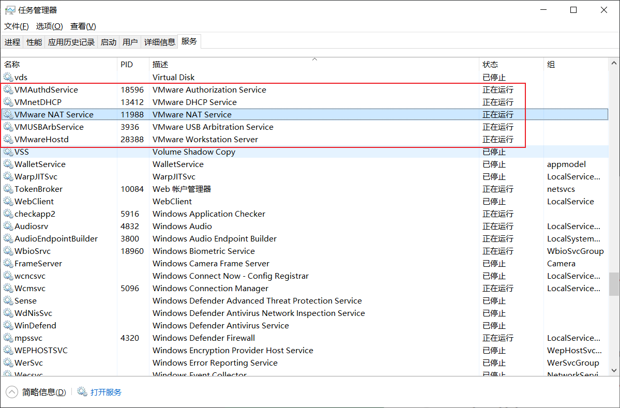Click the Task Manager title bar icon

[x=10, y=10]
